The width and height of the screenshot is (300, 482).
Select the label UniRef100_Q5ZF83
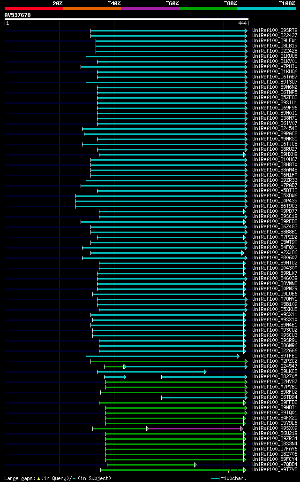(275, 97)
